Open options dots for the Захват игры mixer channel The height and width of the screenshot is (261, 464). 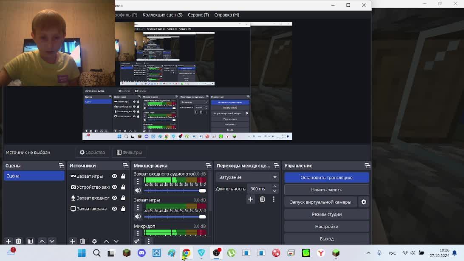pyautogui.click(x=138, y=207)
